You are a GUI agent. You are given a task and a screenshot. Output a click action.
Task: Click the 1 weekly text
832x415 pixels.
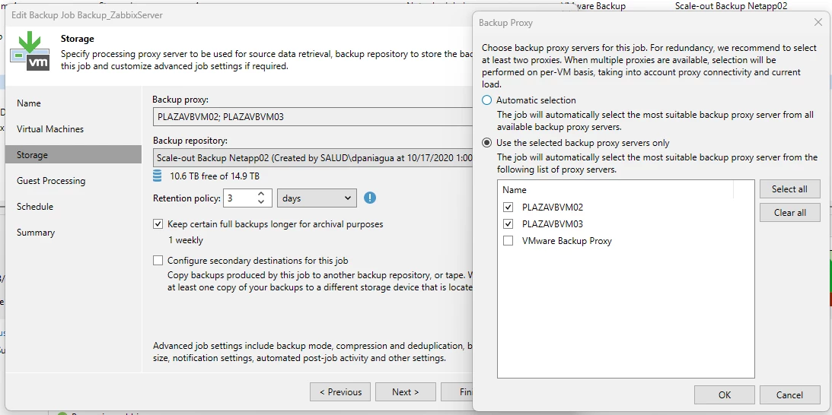186,240
